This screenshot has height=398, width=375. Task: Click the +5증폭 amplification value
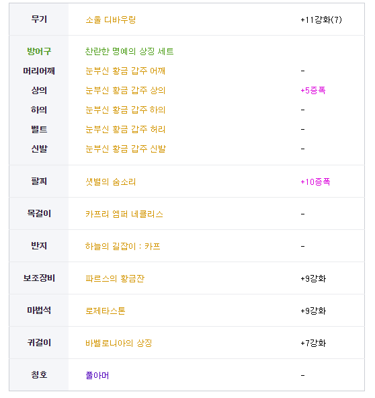pos(313,90)
